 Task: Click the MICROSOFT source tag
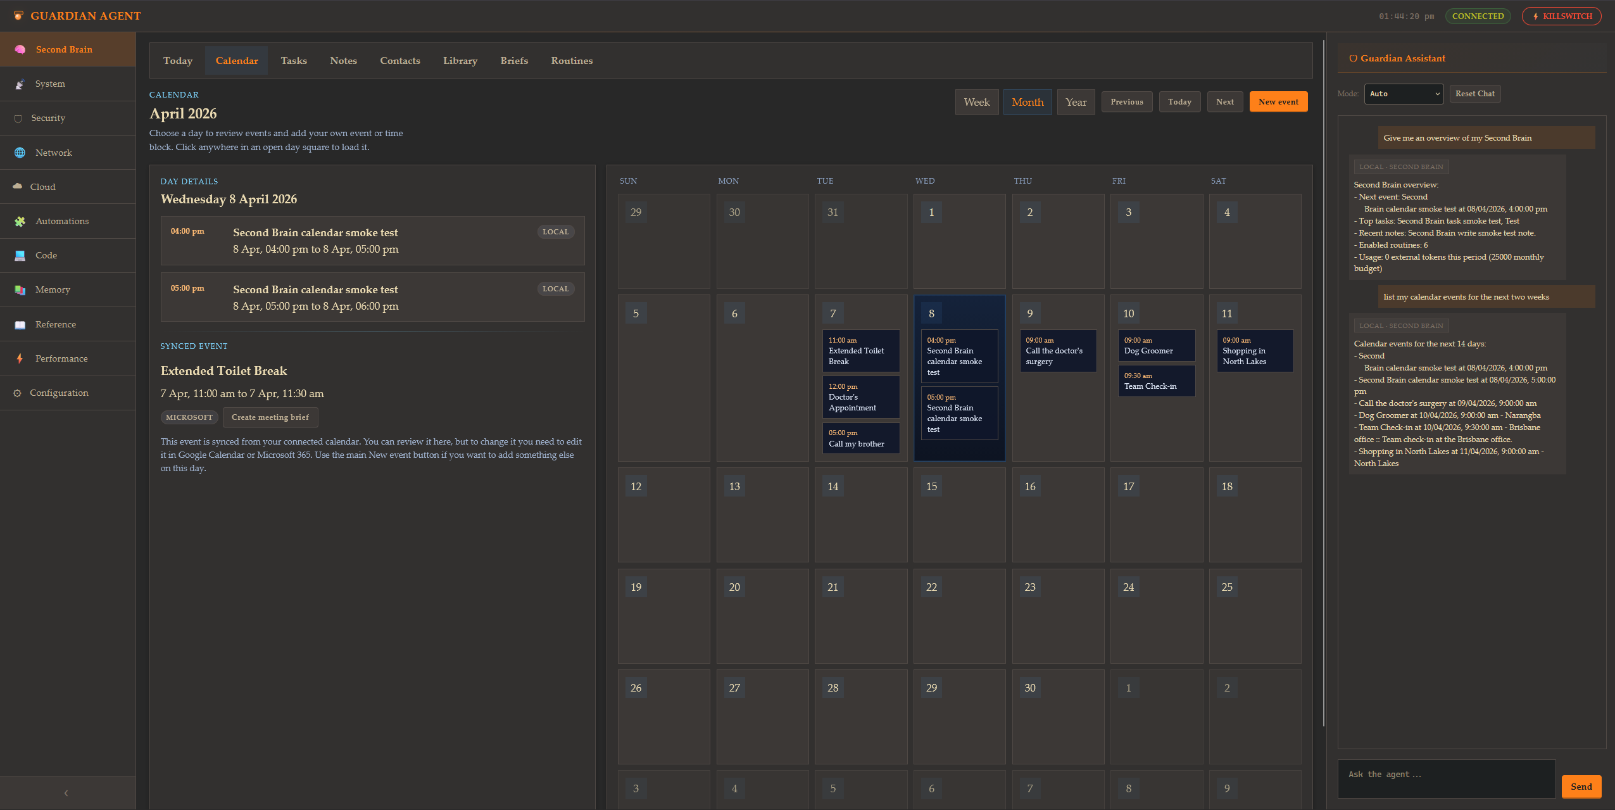tap(189, 417)
